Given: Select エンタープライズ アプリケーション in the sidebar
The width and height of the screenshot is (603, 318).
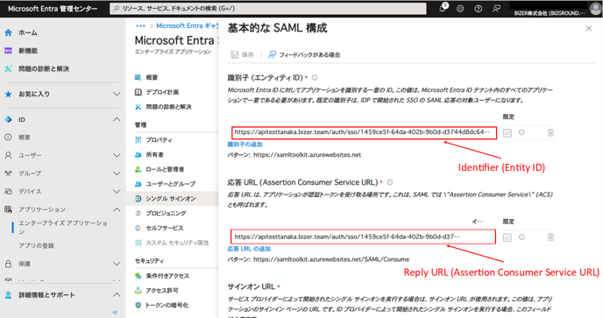Looking at the screenshot, I should pos(63,227).
